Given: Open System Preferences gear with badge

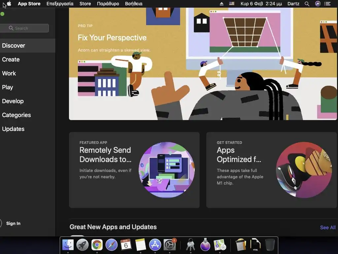Looking at the screenshot, I should [170, 245].
